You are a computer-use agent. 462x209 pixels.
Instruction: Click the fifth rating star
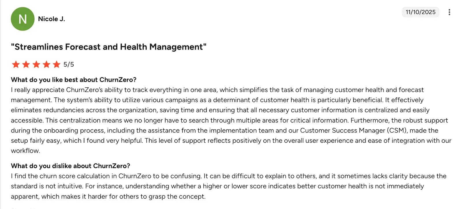pyautogui.click(x=56, y=64)
